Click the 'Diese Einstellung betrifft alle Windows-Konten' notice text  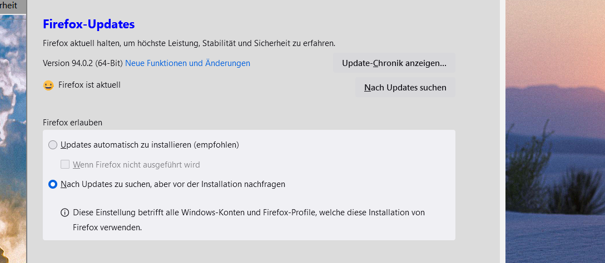(249, 213)
